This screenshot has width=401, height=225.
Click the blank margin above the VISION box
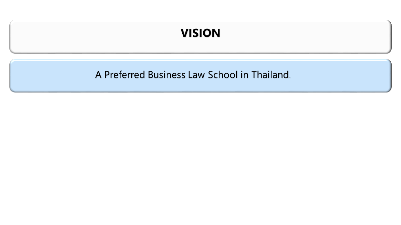click(200, 9)
